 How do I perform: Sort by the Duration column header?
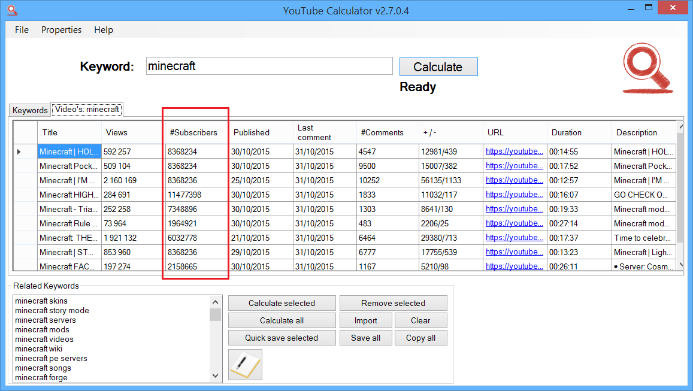[x=579, y=132]
